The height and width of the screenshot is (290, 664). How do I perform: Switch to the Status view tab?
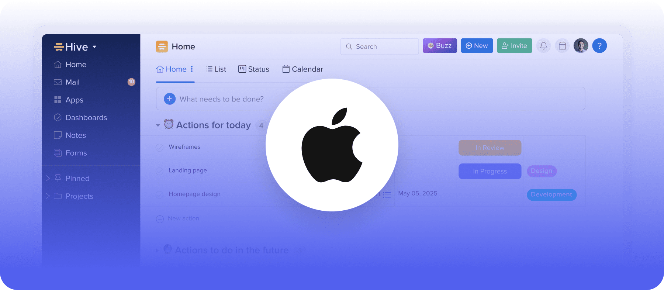pyautogui.click(x=254, y=69)
